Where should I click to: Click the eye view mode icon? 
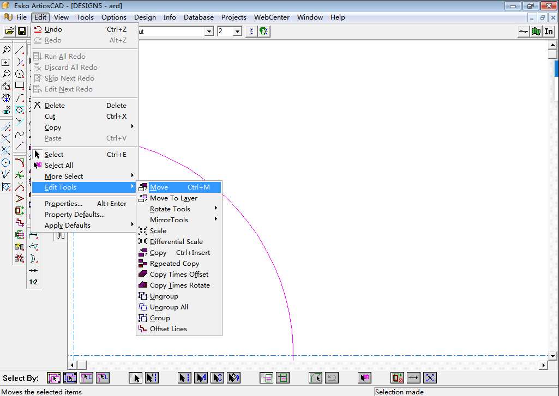coord(6,111)
